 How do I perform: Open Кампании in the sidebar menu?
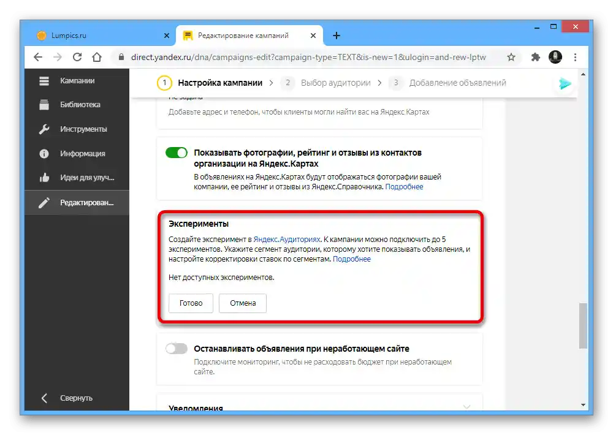[77, 81]
